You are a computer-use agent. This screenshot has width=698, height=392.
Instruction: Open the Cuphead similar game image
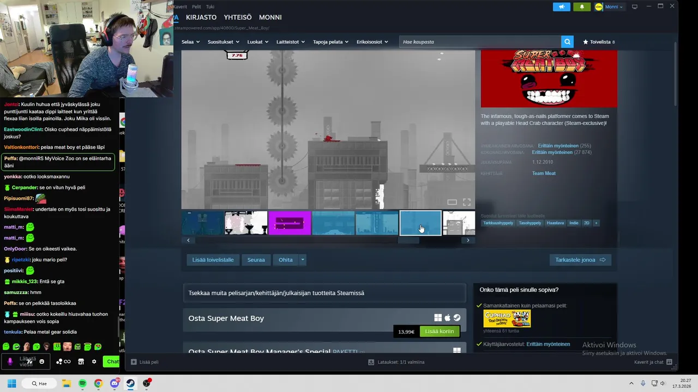point(507,318)
